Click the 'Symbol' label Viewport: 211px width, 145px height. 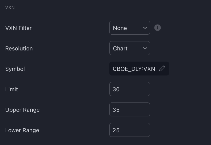[15, 69]
